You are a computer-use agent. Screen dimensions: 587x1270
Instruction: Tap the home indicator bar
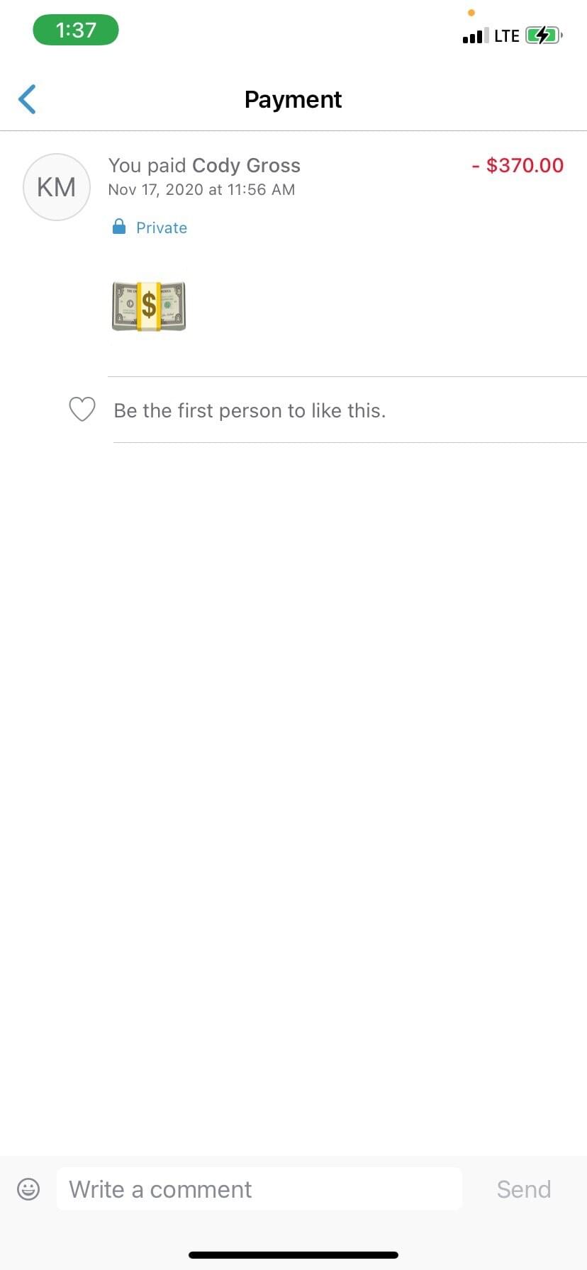coord(293,1254)
